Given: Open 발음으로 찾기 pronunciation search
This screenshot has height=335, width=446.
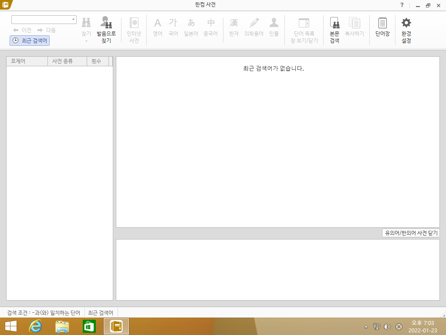Looking at the screenshot, I should click(106, 30).
